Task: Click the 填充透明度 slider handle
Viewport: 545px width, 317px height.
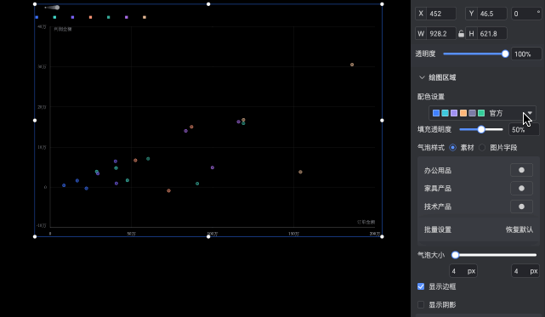Action: pyautogui.click(x=481, y=130)
